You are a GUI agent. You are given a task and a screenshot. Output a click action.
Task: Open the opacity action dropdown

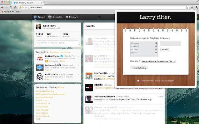(158, 61)
